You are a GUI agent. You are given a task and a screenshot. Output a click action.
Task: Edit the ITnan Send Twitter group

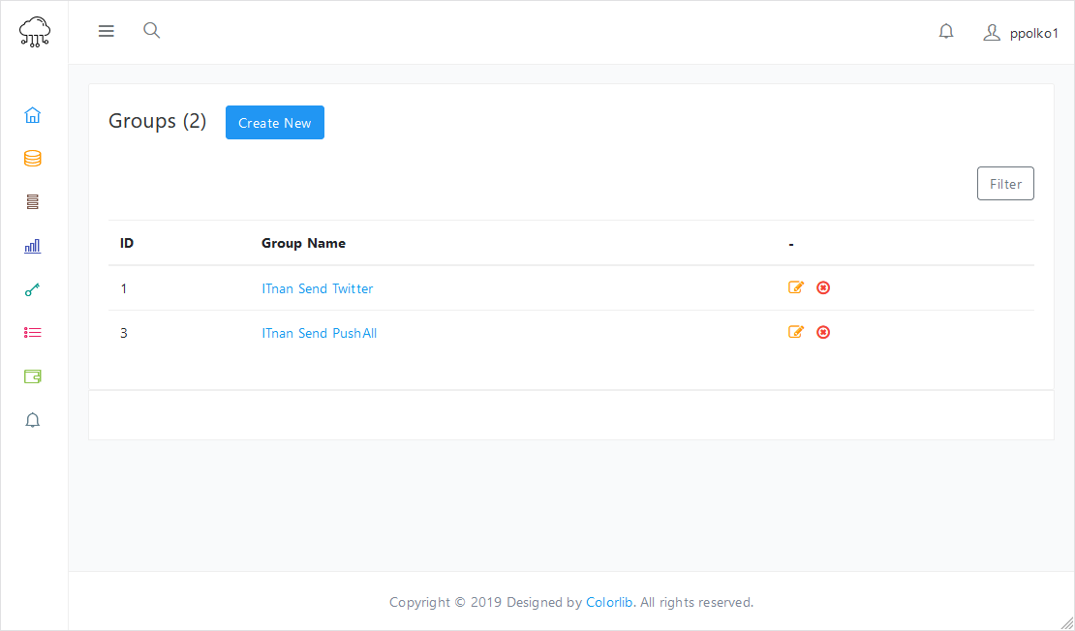click(796, 287)
